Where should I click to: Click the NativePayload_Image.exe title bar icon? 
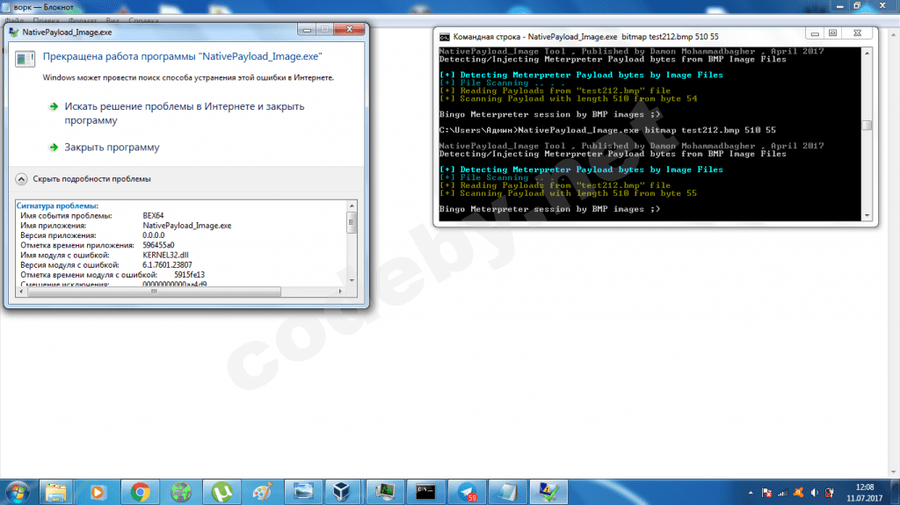pyautogui.click(x=14, y=32)
